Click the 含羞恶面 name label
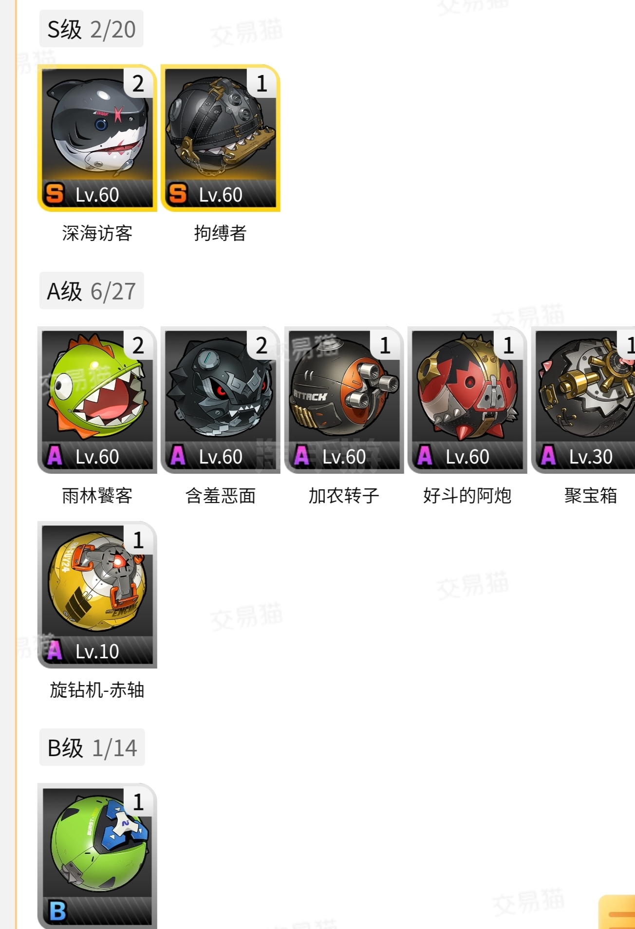The width and height of the screenshot is (635, 929). tap(221, 496)
